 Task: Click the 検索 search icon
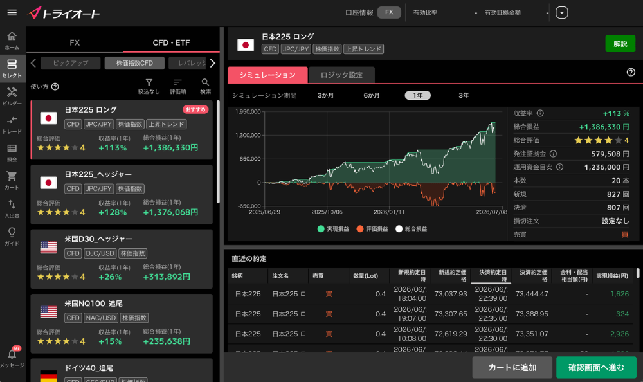206,86
